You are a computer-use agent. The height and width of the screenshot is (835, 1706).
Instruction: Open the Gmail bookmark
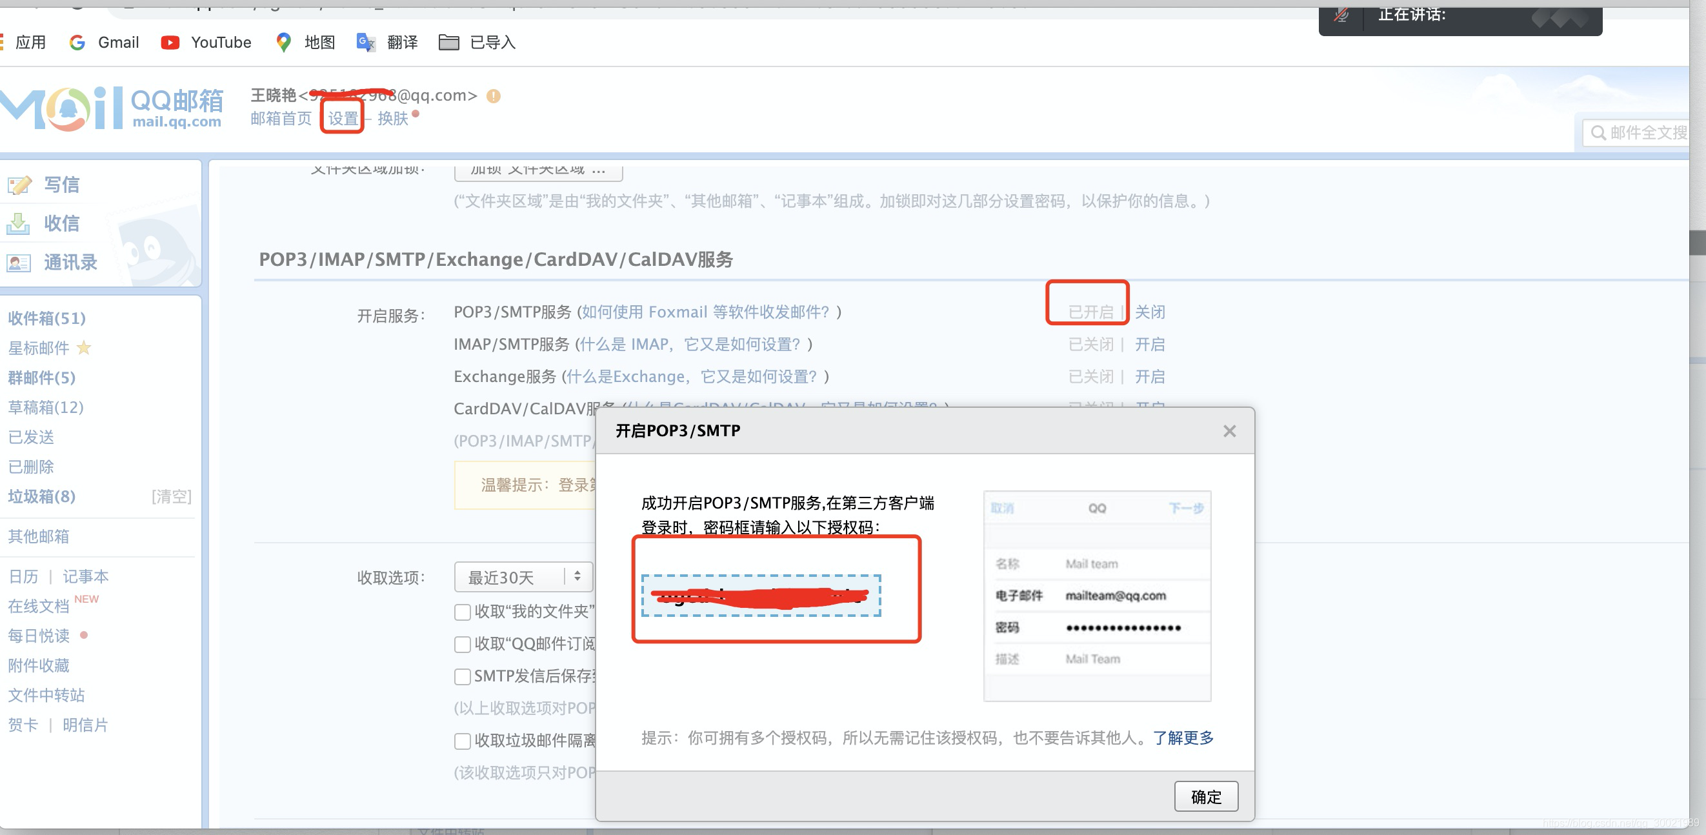[104, 43]
